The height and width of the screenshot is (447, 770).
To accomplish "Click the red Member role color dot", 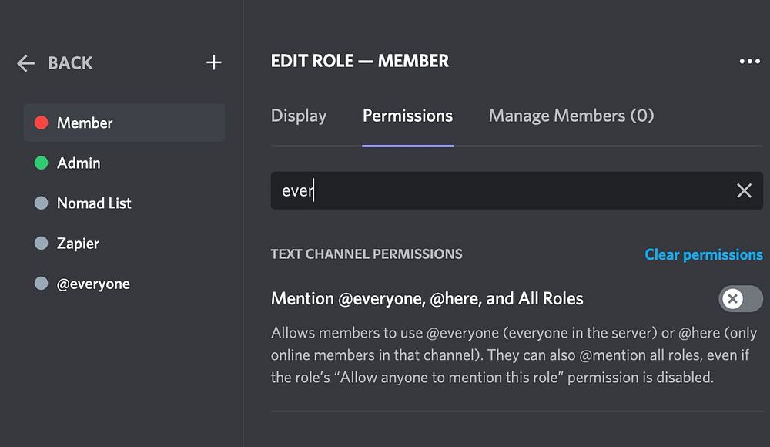I will pyautogui.click(x=42, y=123).
